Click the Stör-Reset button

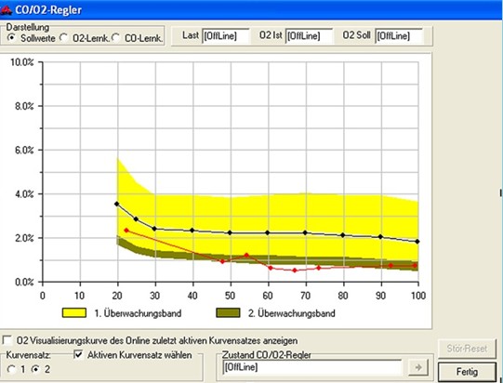[x=467, y=349]
